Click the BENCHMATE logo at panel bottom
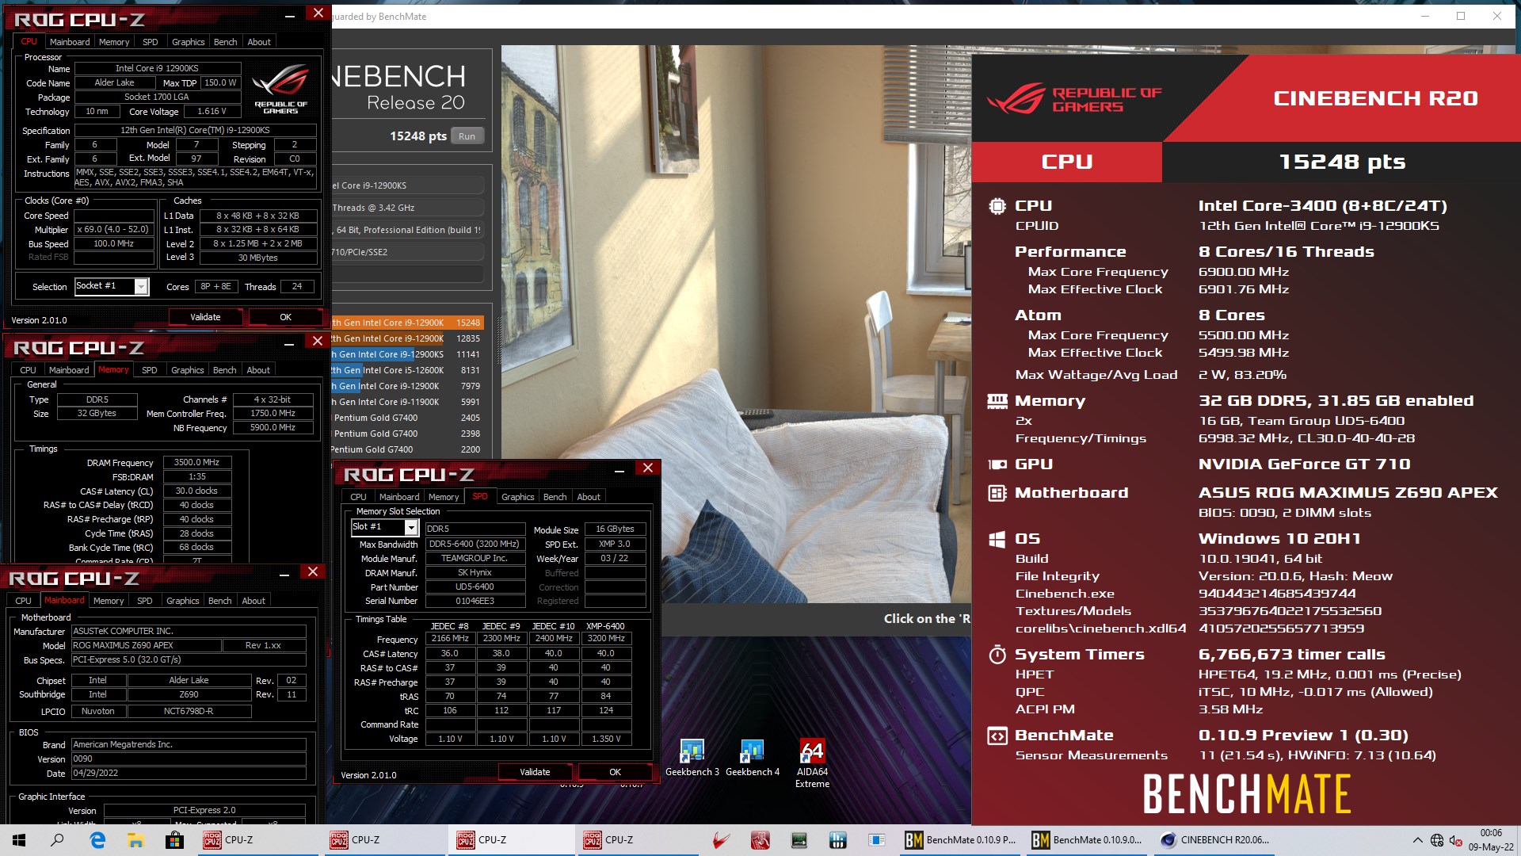The height and width of the screenshot is (856, 1521). pos(1246,794)
